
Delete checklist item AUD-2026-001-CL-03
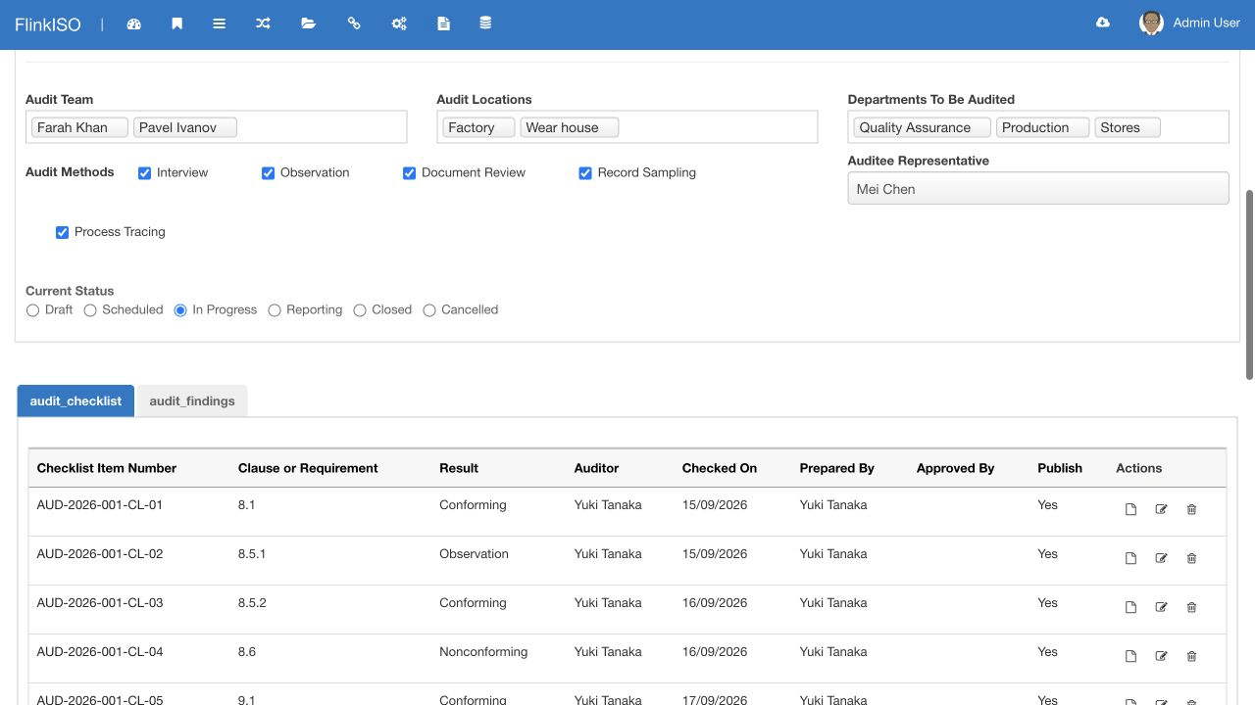1192,607
